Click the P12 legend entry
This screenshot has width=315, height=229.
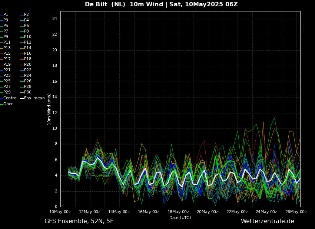click(x=27, y=42)
